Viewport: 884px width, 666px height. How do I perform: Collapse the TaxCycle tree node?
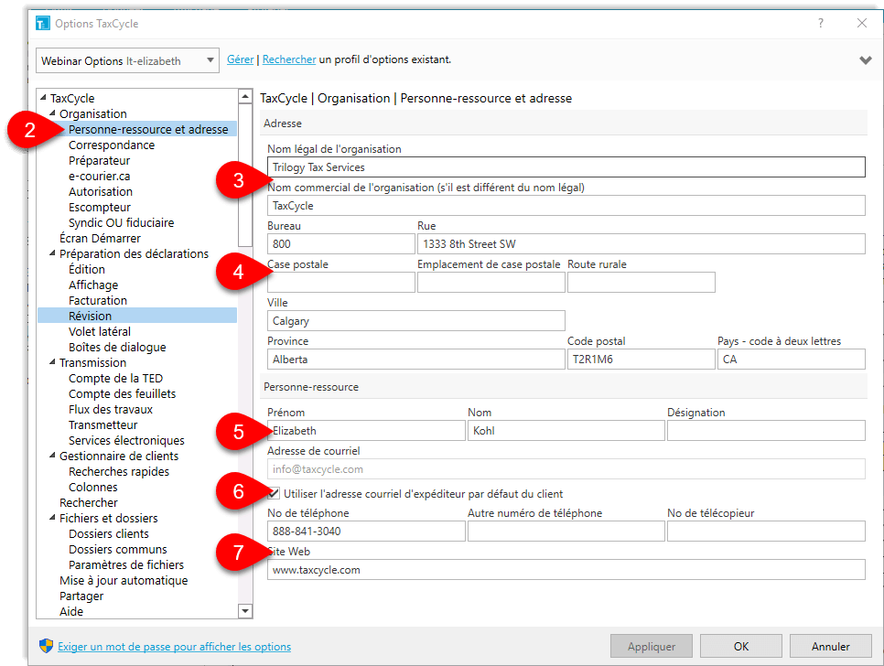43,98
